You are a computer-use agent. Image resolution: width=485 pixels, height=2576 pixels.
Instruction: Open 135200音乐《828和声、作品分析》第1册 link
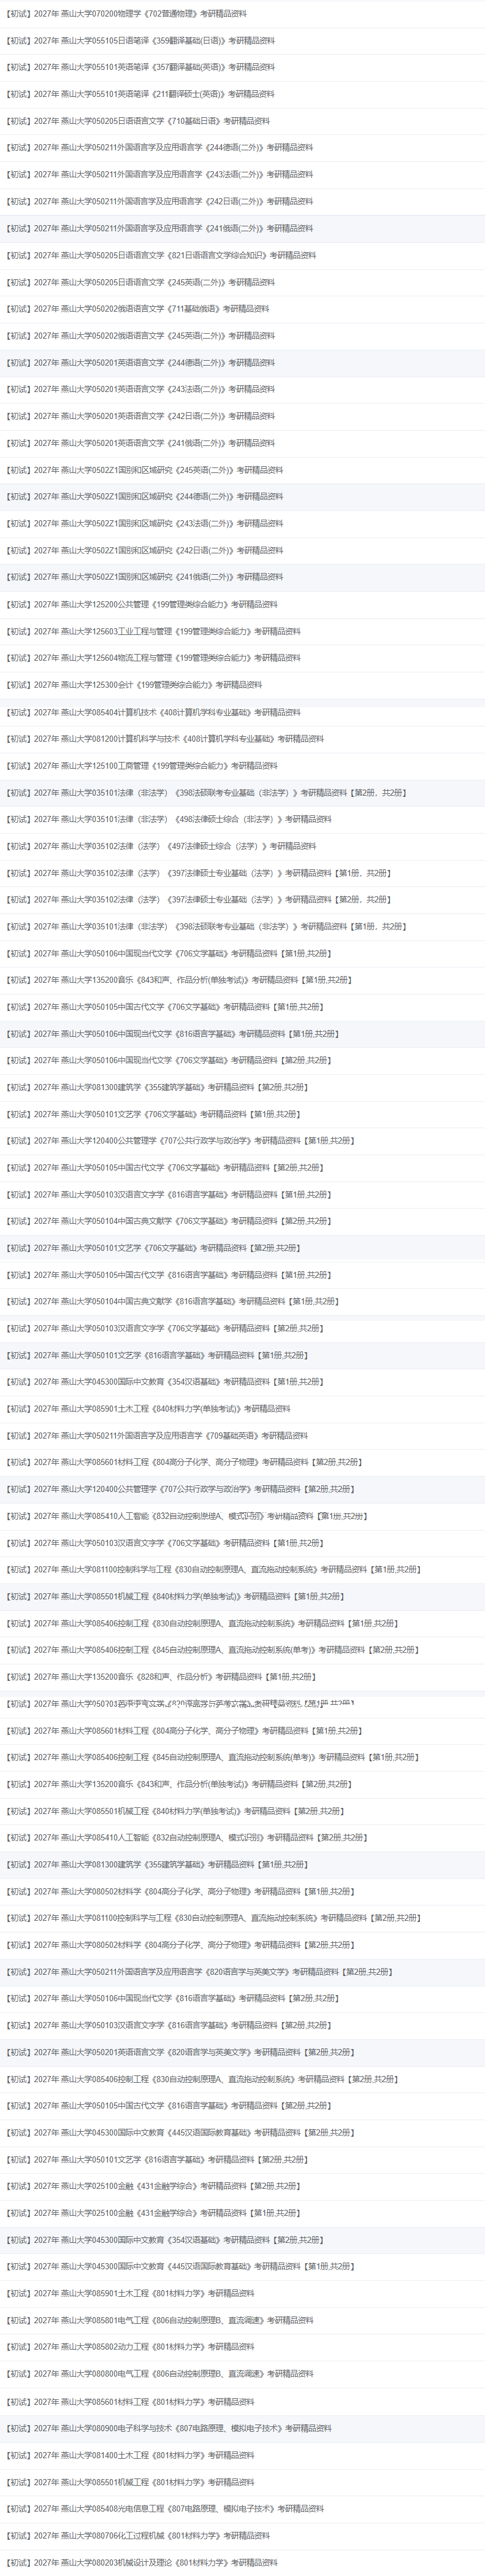(162, 1677)
